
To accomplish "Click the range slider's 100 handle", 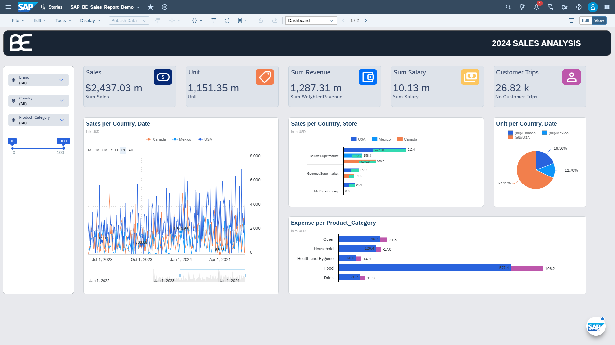I will [63, 148].
